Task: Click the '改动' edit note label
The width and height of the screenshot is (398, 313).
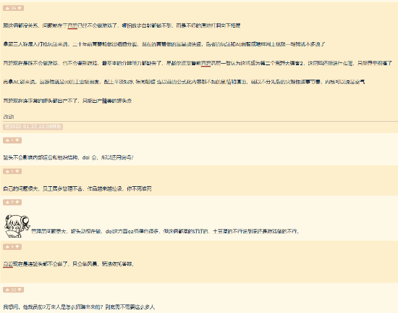Action: [x=9, y=117]
